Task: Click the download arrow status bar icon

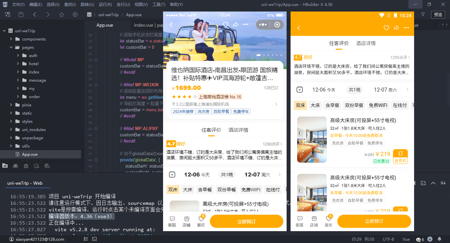Action: coord(430,239)
